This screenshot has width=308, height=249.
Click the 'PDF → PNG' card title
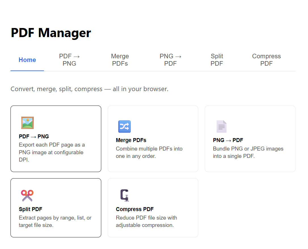pyautogui.click(x=34, y=137)
